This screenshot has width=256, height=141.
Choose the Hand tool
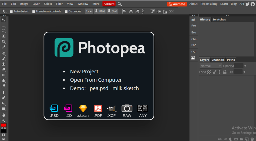[4, 115]
